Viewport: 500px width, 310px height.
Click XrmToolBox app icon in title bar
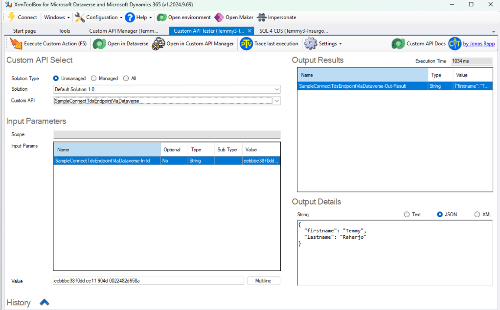click(x=9, y=4)
